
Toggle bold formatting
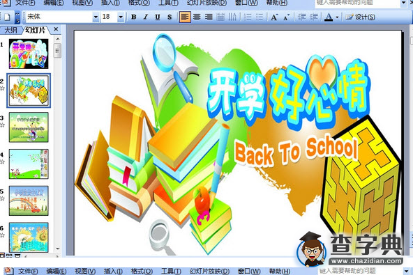[133, 17]
